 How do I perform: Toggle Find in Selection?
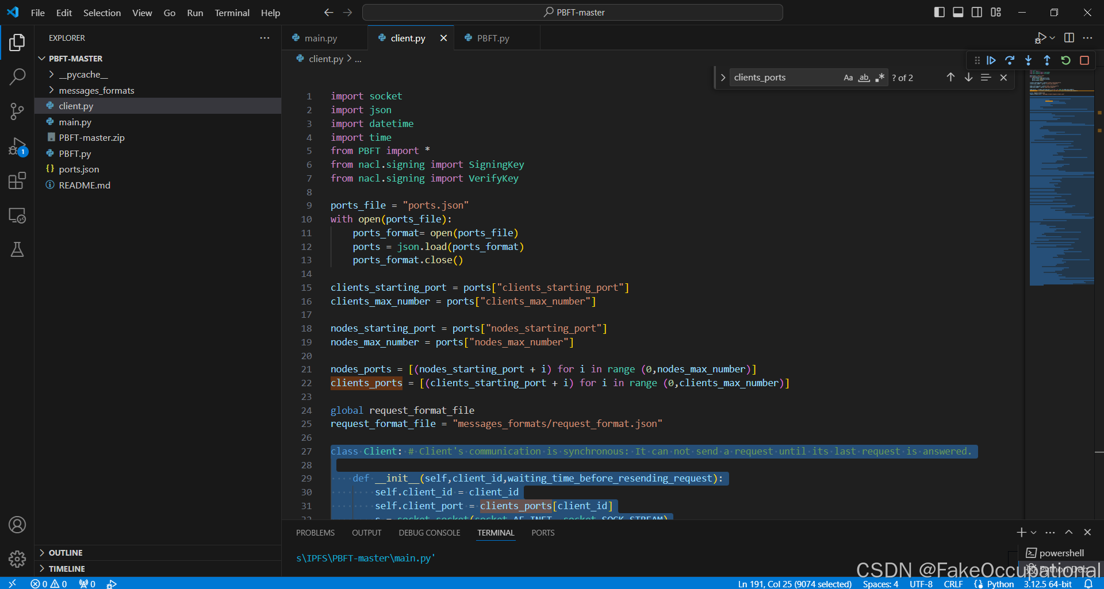(x=986, y=78)
